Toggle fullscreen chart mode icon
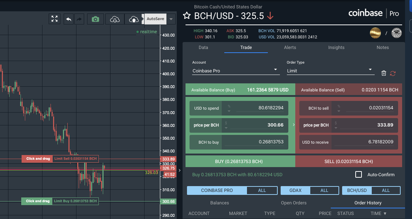The width and height of the screenshot is (412, 219). (x=55, y=19)
